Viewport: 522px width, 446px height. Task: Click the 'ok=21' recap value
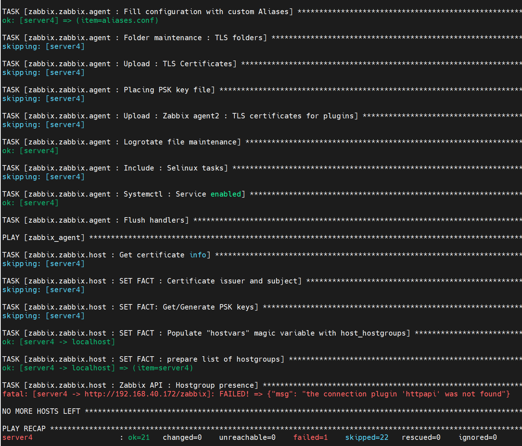pyautogui.click(x=139, y=437)
